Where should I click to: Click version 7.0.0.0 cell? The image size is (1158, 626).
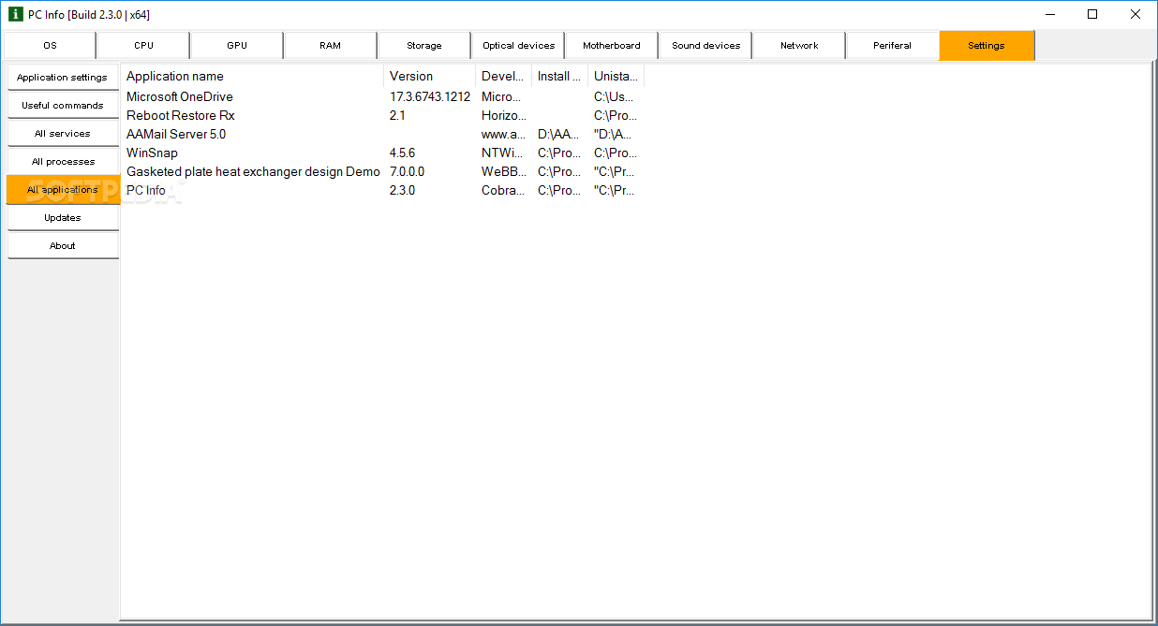[407, 171]
